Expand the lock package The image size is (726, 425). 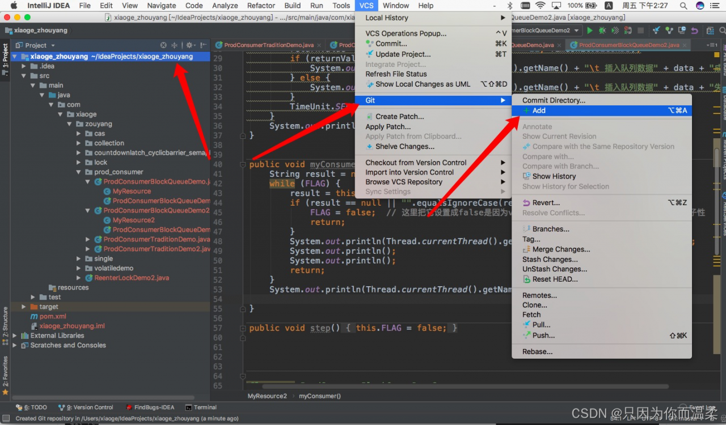(x=79, y=163)
